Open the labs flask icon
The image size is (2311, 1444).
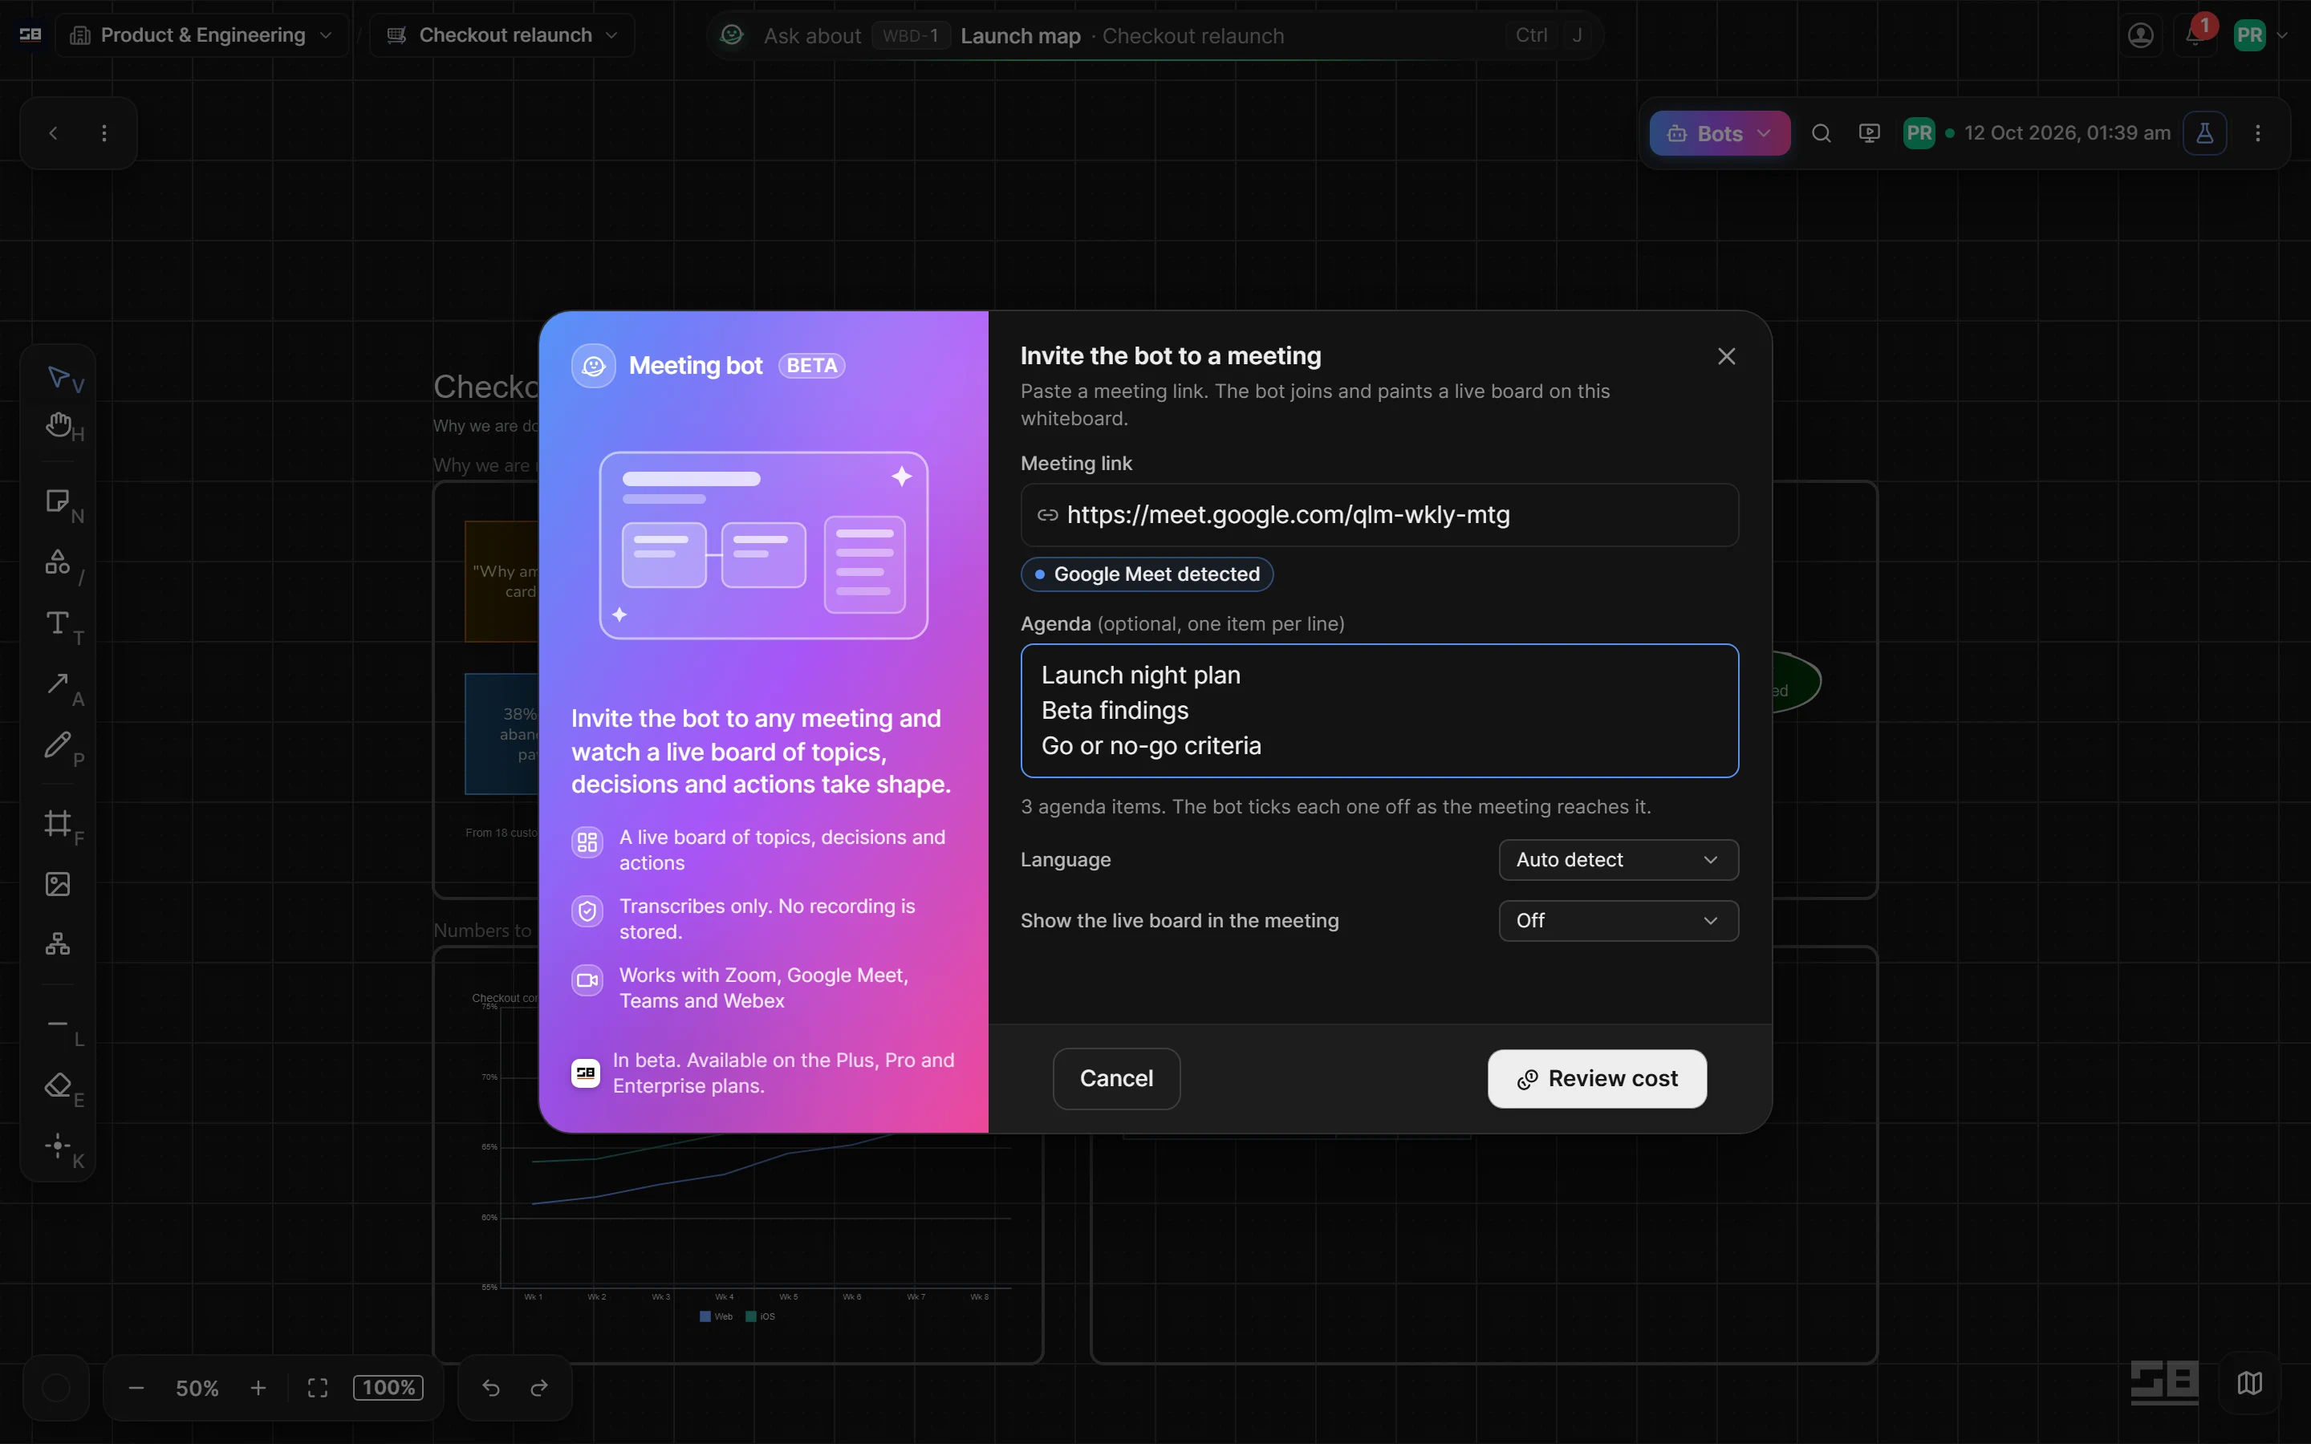[2205, 134]
